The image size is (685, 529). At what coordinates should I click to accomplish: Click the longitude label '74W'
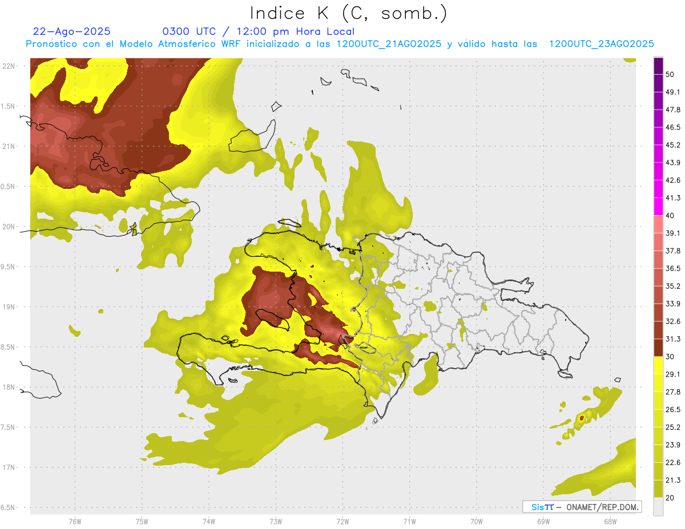(x=208, y=522)
